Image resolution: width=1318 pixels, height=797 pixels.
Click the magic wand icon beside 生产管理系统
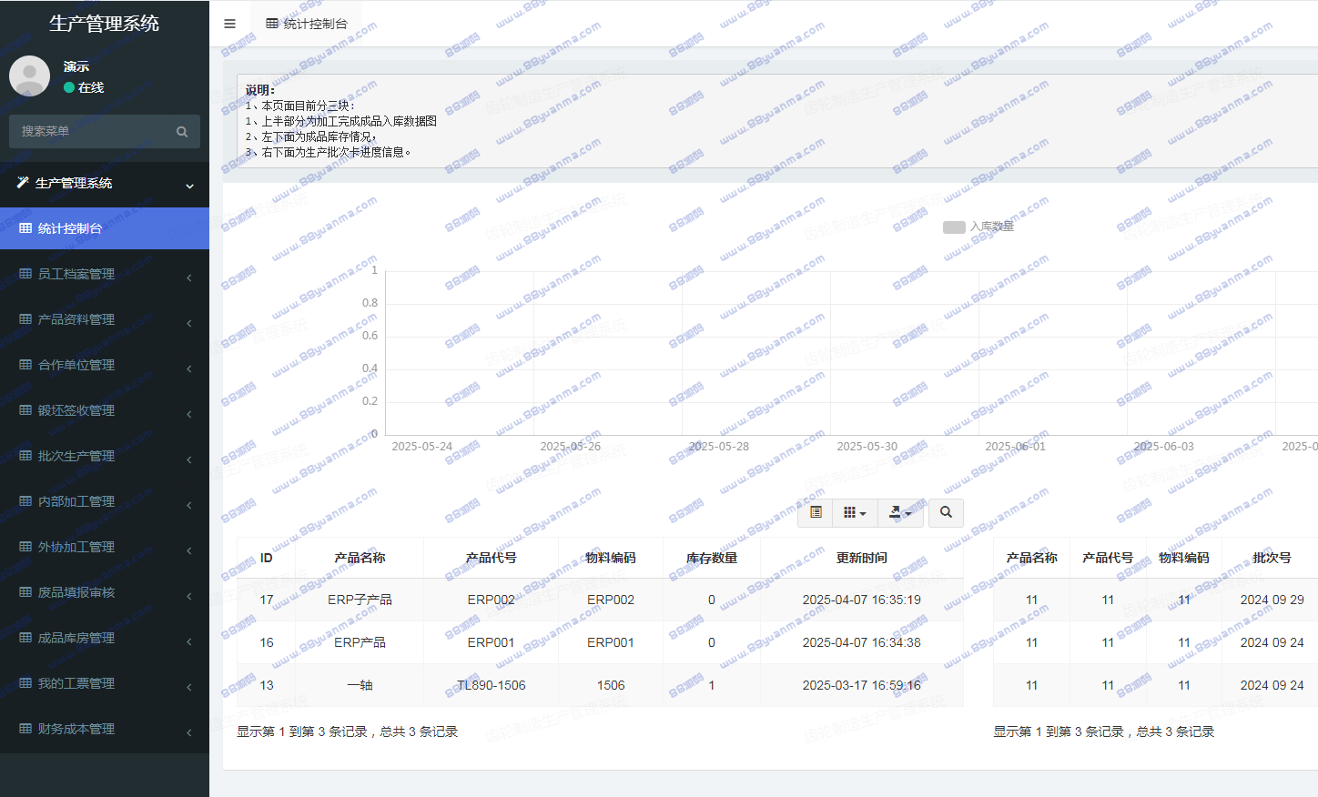(23, 183)
